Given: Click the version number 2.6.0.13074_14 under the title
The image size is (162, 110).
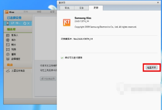Looking at the screenshot, I should pyautogui.click(x=82, y=21).
